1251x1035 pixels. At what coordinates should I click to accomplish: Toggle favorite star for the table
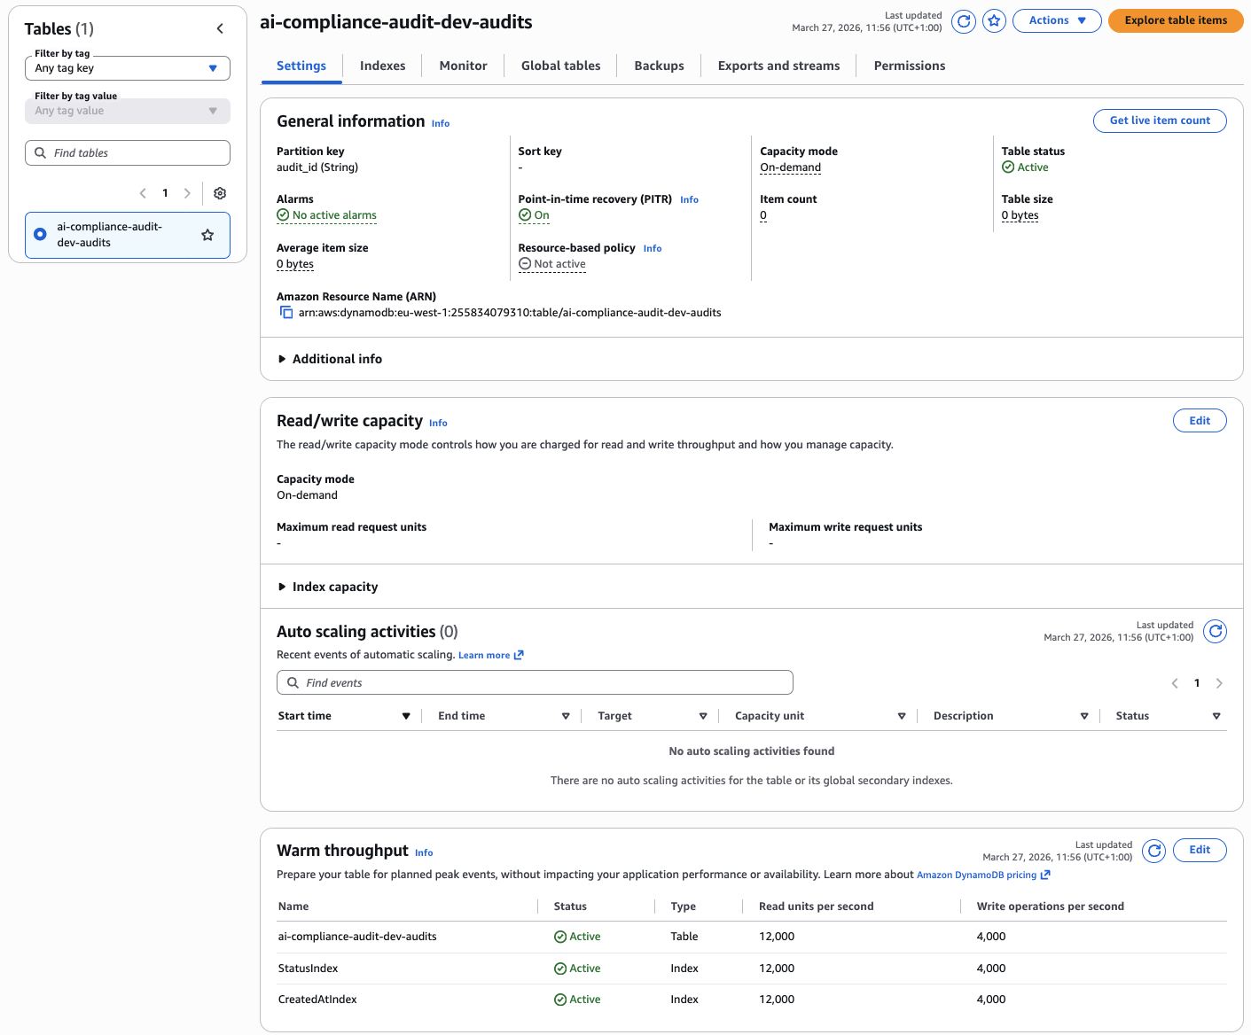point(994,20)
